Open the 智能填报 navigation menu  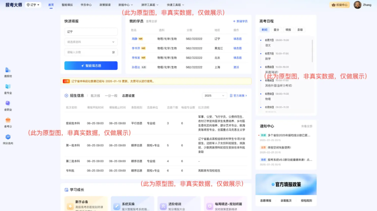tap(67, 5)
